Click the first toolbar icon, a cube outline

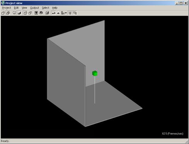tap(3, 13)
